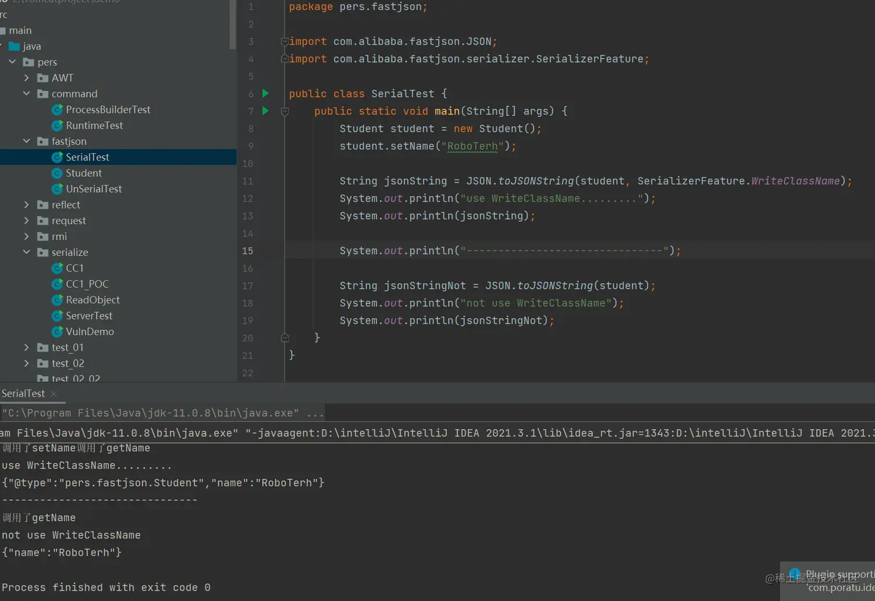Open VulnDemo file name in tree

(x=90, y=332)
